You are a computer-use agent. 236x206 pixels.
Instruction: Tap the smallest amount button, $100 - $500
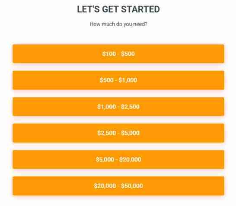118,54
